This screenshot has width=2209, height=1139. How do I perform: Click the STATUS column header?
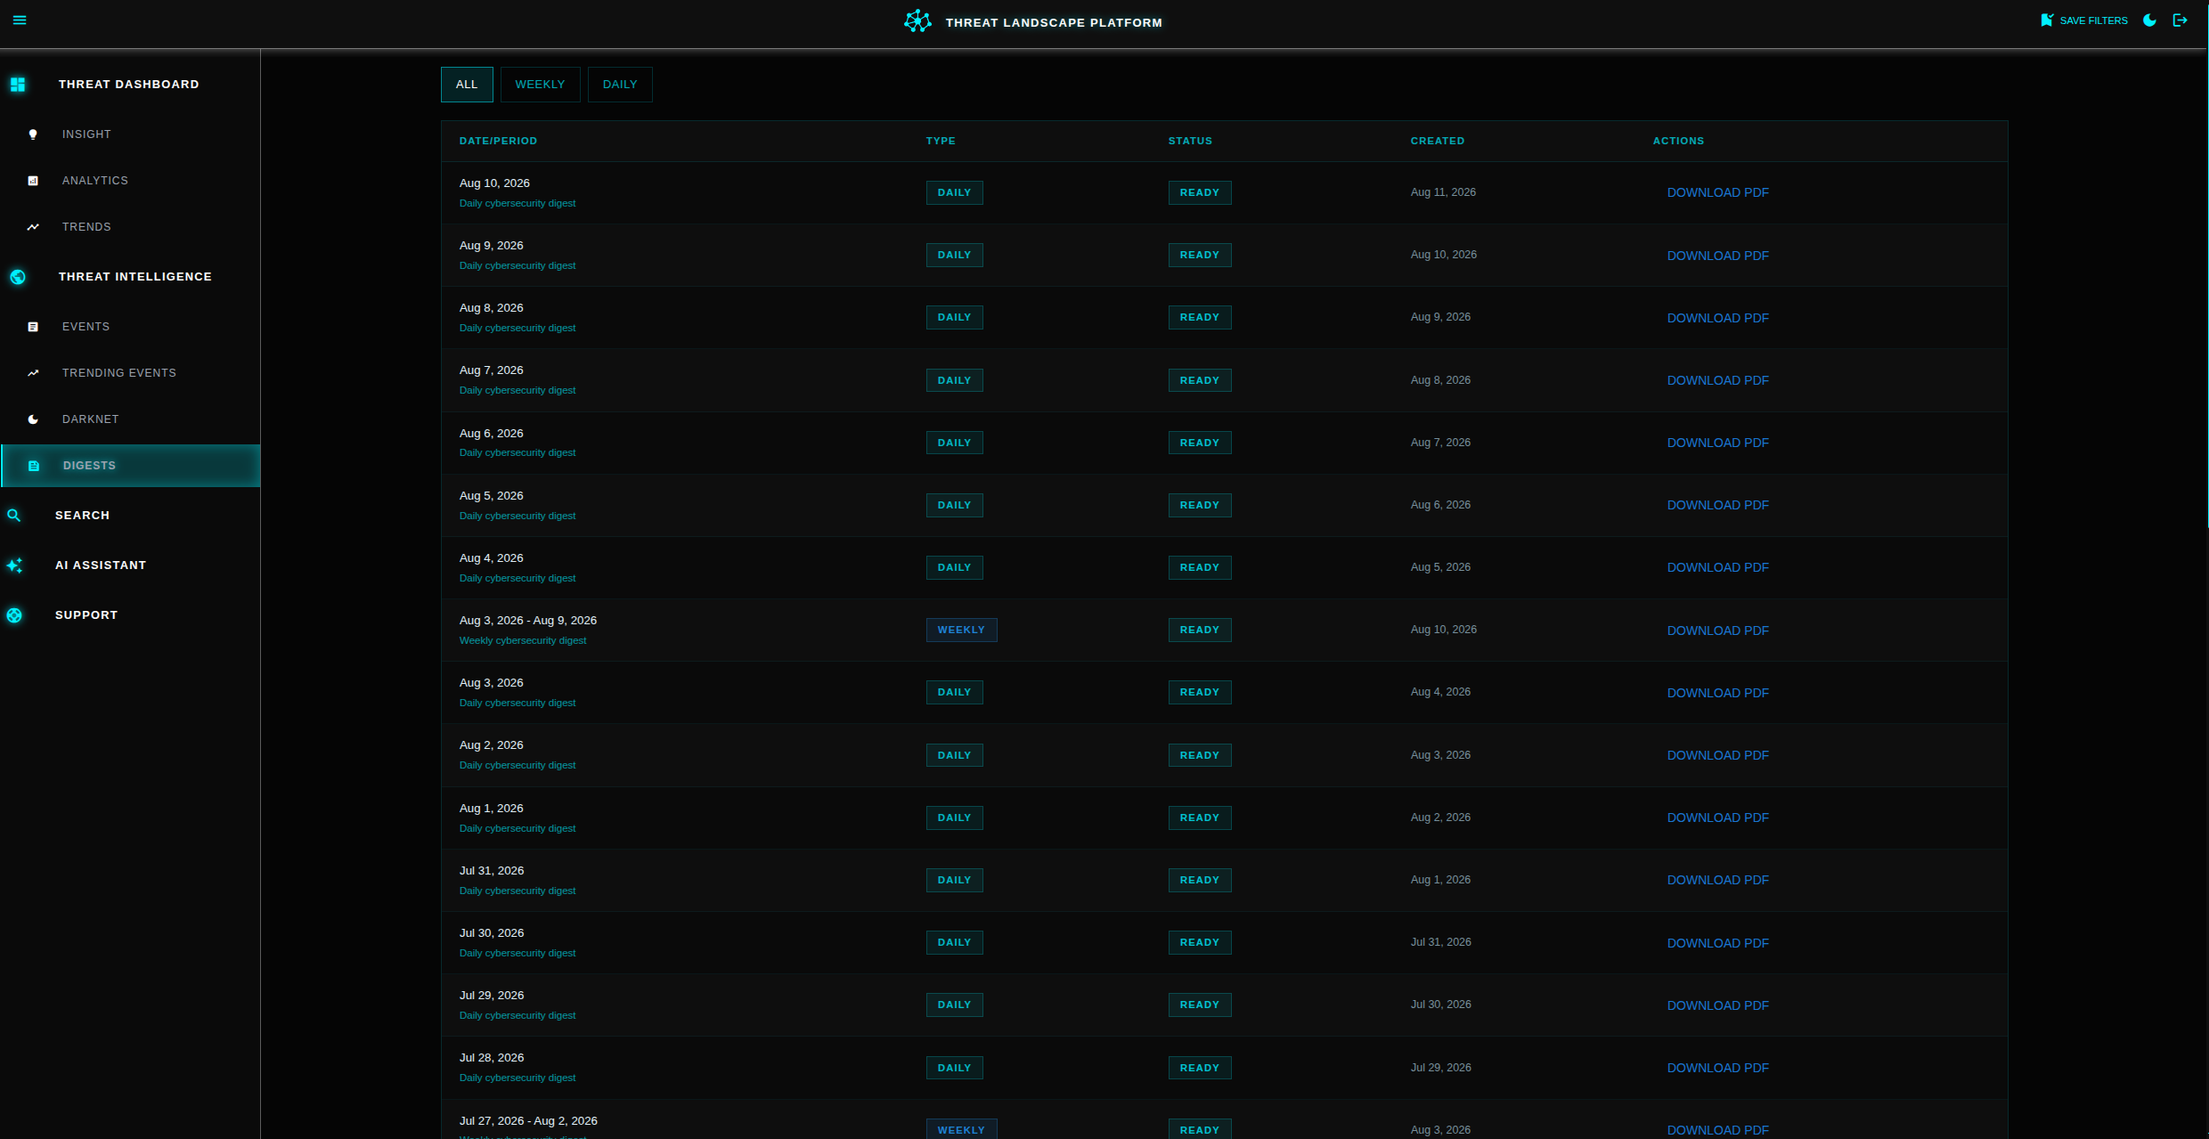1190,141
